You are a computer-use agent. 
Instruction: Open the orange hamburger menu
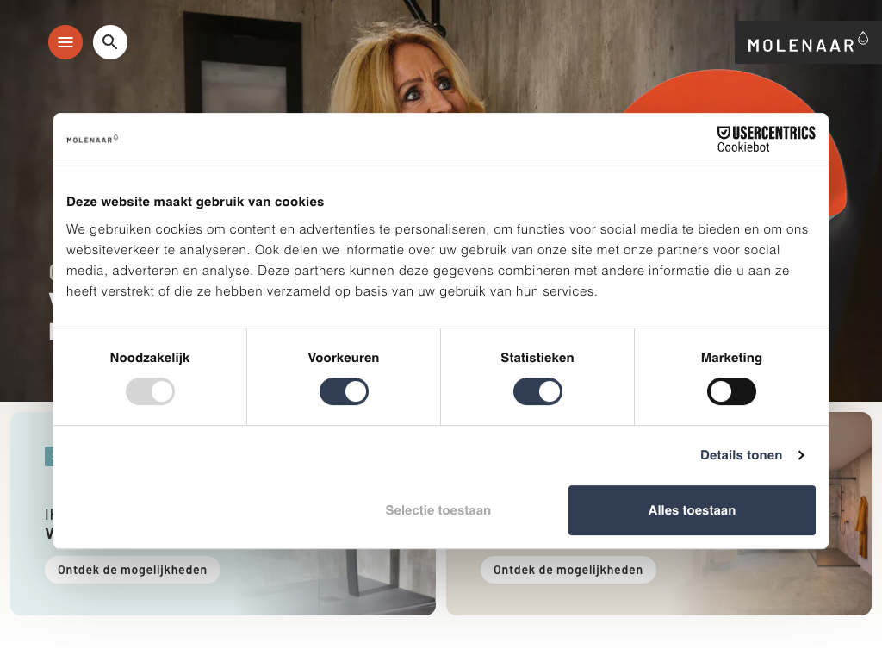[x=65, y=42]
